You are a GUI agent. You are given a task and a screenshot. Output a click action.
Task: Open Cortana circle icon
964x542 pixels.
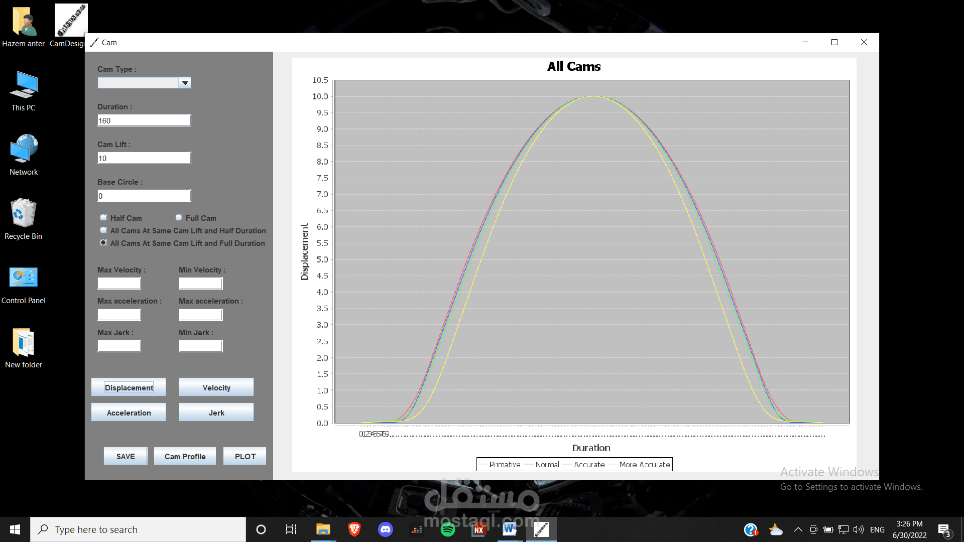click(x=261, y=529)
